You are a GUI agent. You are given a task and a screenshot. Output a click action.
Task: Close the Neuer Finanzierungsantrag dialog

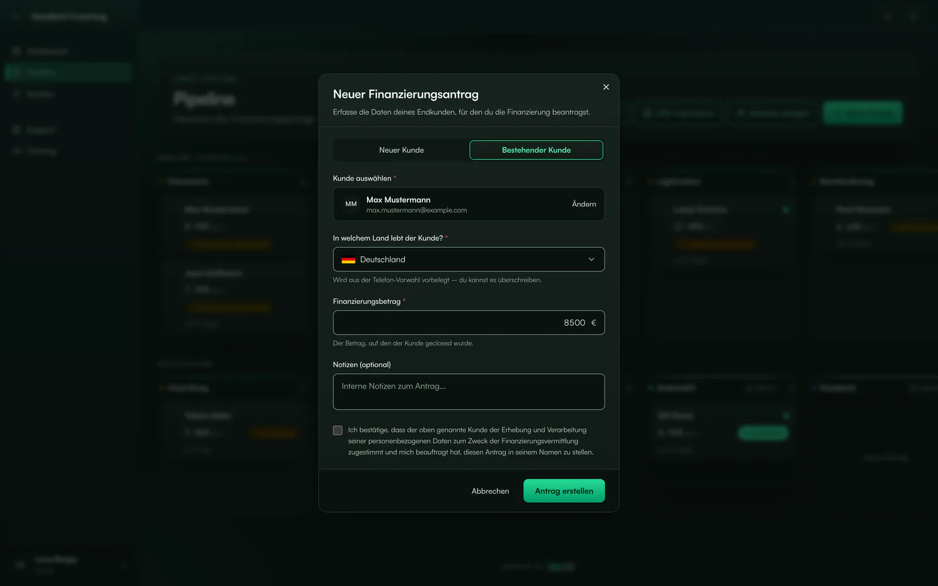coord(606,87)
